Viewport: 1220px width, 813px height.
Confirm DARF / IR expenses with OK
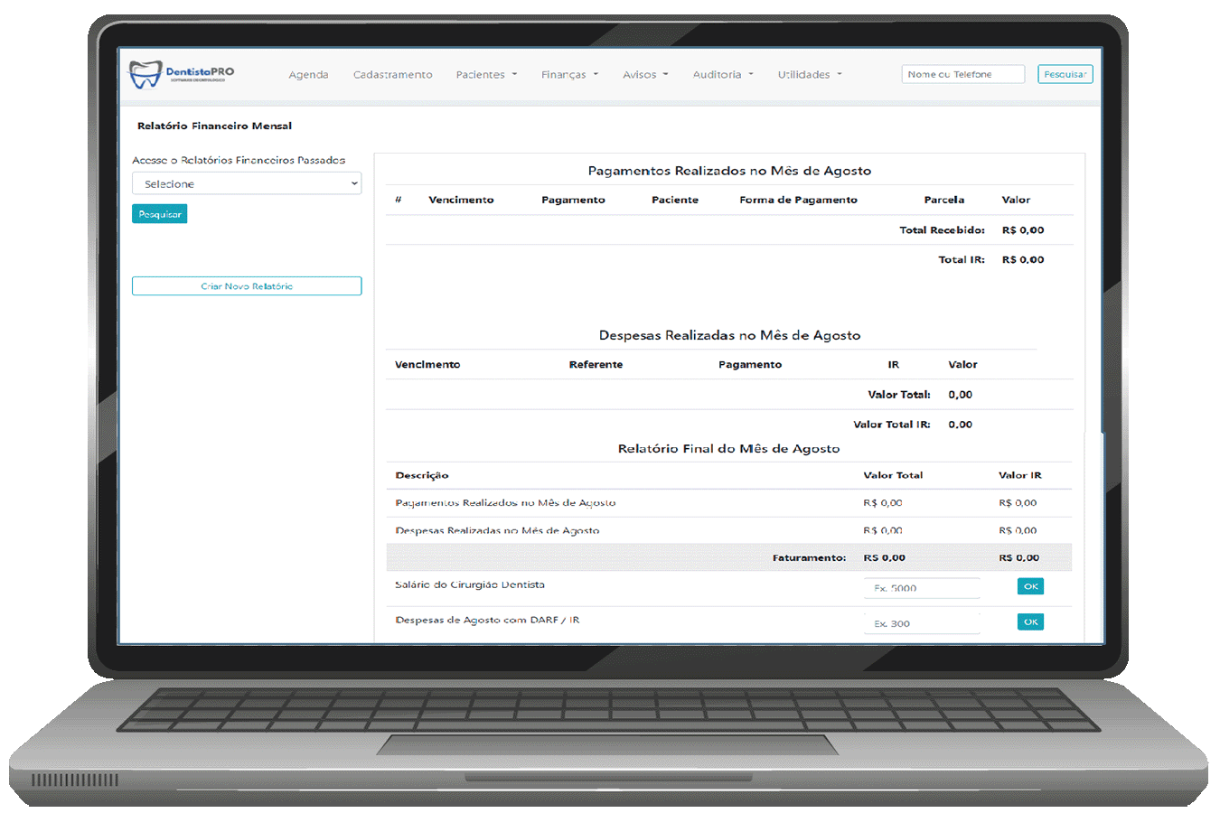1030,621
